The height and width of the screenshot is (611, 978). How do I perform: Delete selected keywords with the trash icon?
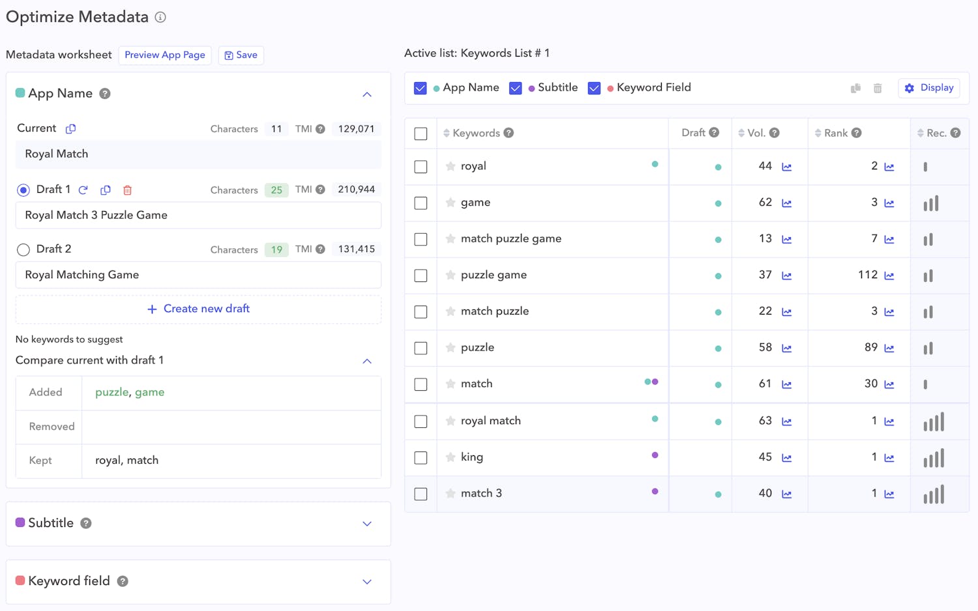pos(877,87)
